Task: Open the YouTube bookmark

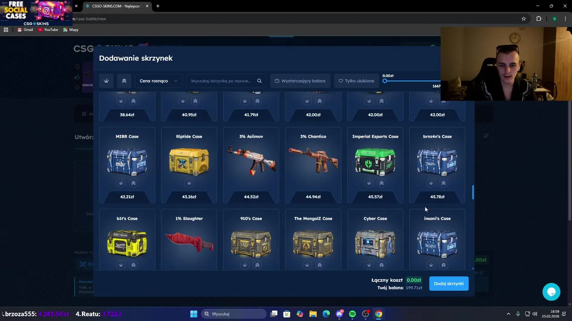Action: click(48, 30)
